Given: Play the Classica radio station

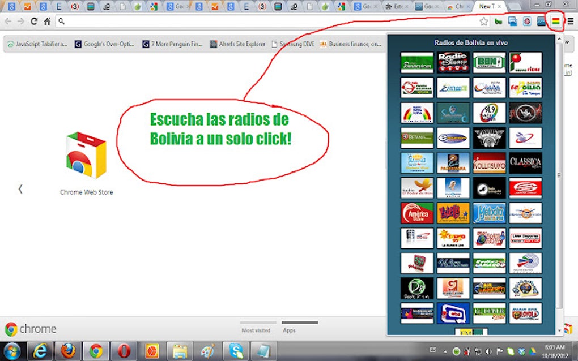Looking at the screenshot, I should [x=525, y=162].
